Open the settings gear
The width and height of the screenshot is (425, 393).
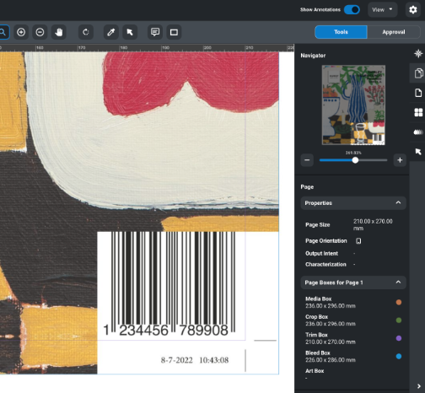coord(412,10)
